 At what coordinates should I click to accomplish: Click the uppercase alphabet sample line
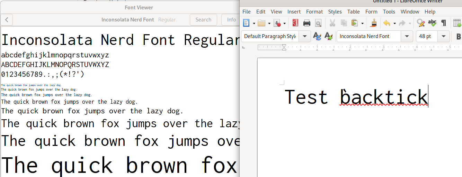click(55, 65)
